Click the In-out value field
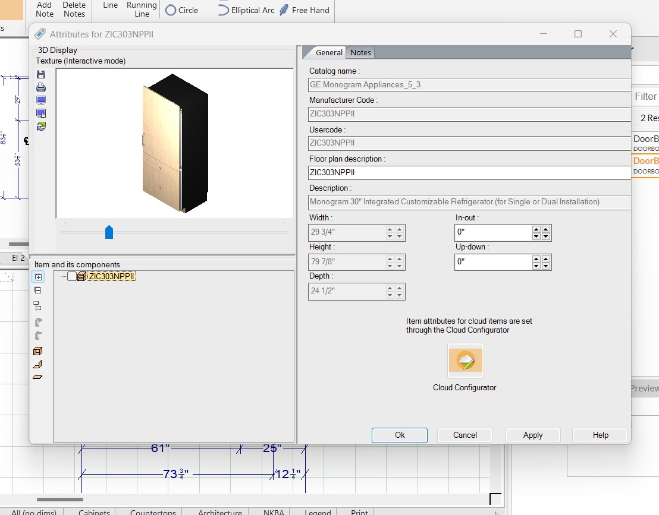This screenshot has height=515, width=659. 493,232
